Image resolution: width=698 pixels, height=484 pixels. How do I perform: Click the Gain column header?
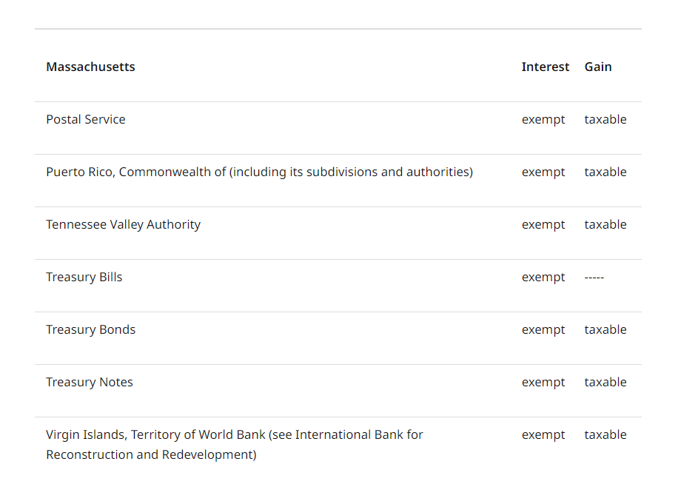(597, 67)
